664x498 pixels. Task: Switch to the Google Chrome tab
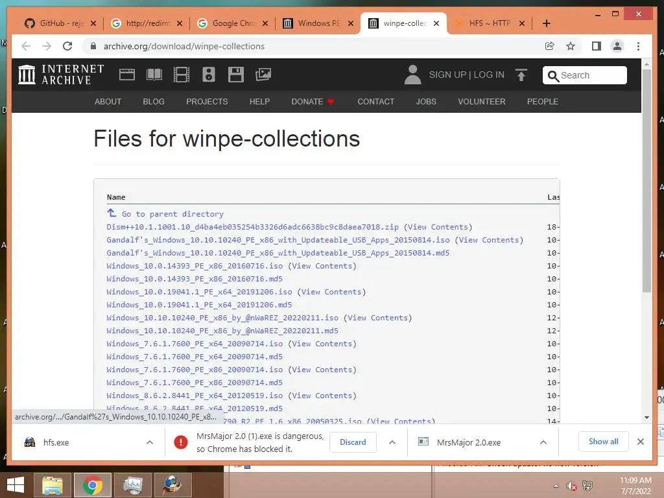[x=233, y=23]
